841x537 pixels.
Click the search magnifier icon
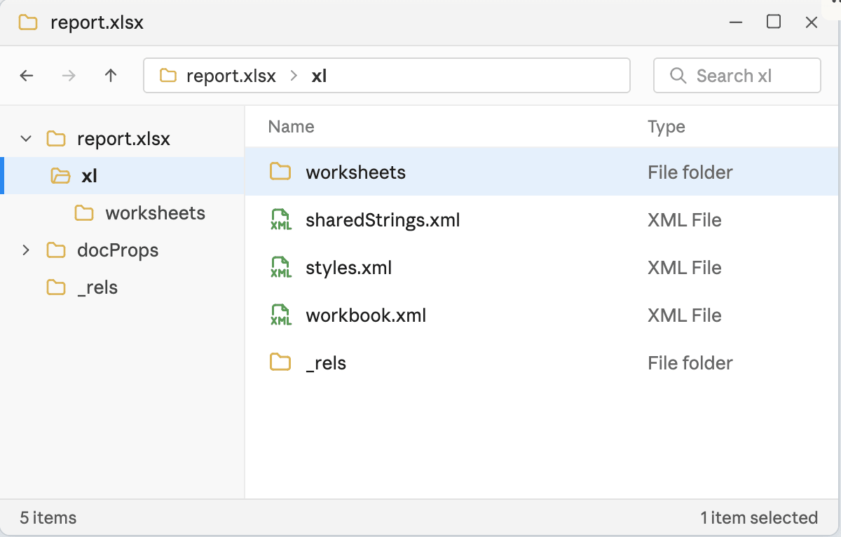tap(678, 76)
